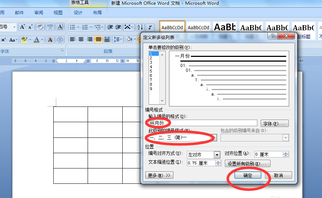The width and height of the screenshot is (322, 198).
Task: Select level 3 in the level list
Action: (154, 62)
